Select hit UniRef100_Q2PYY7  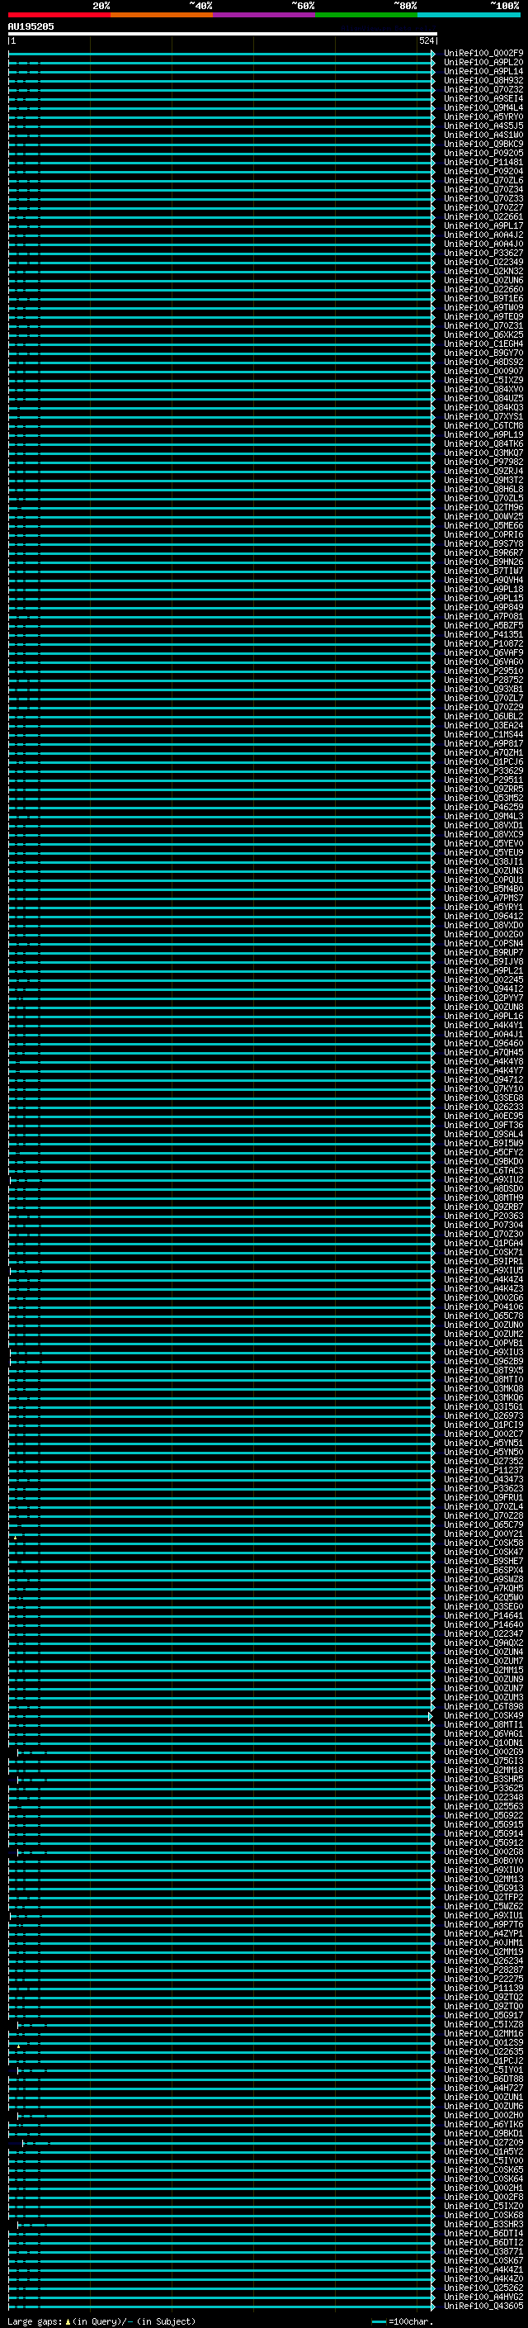point(483,998)
